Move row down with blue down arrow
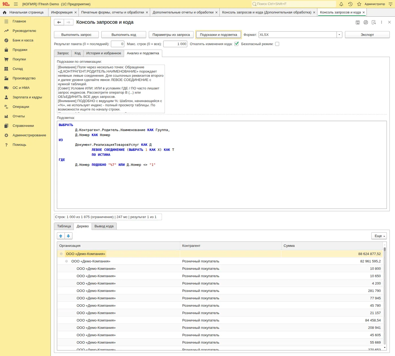395x356 pixels. click(69, 236)
